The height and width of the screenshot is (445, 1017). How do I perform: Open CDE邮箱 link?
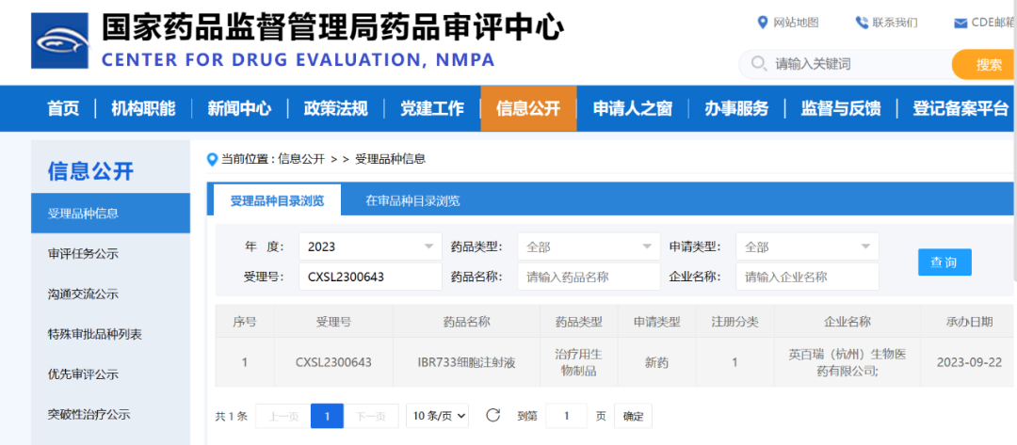993,23
